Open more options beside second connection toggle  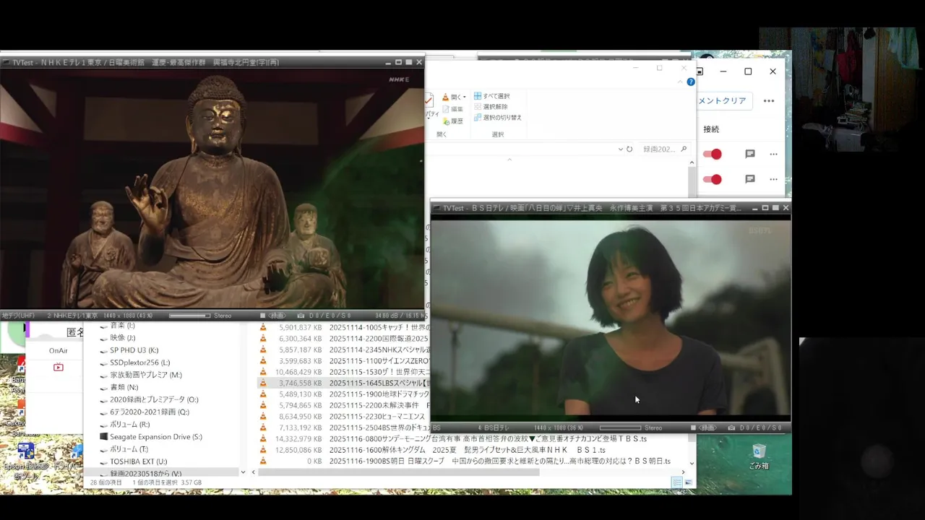[773, 179]
